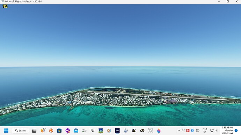This screenshot has height=135, width=241.
Task: Open the purple circular app icon
Action: coord(68,130)
